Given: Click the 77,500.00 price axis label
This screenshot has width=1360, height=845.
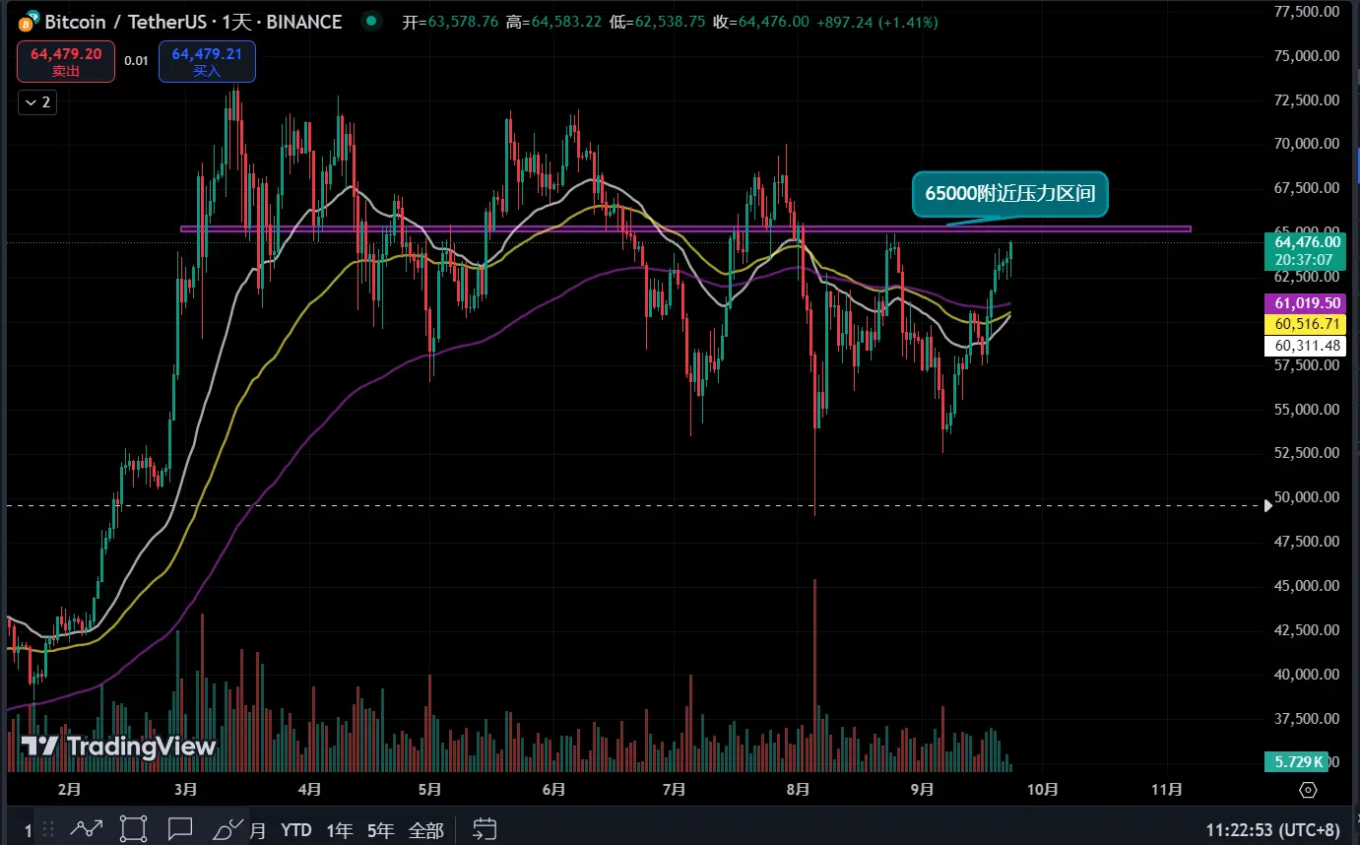Looking at the screenshot, I should [1306, 12].
